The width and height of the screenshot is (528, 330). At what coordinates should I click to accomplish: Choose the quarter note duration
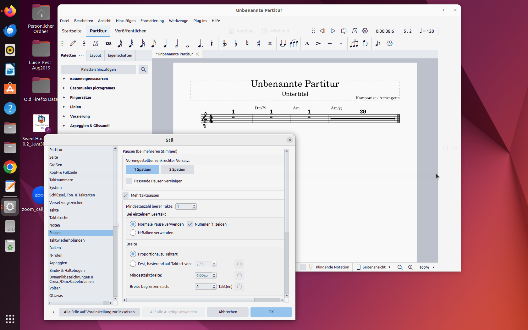tap(165, 43)
